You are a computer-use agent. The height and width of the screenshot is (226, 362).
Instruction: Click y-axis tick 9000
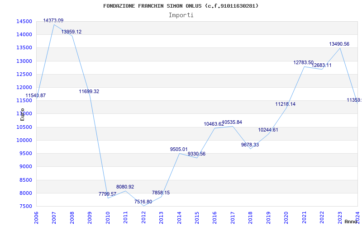click(25, 167)
